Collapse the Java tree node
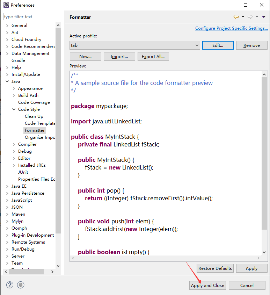The height and width of the screenshot is (295, 270). coord(7,81)
